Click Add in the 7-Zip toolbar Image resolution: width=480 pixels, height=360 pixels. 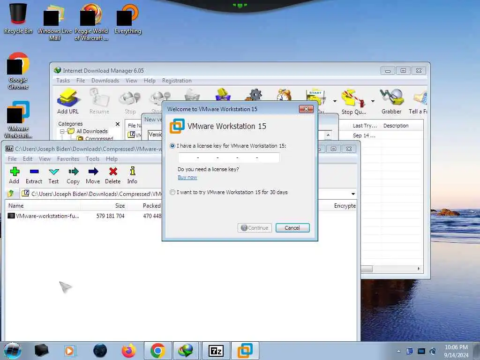14,175
